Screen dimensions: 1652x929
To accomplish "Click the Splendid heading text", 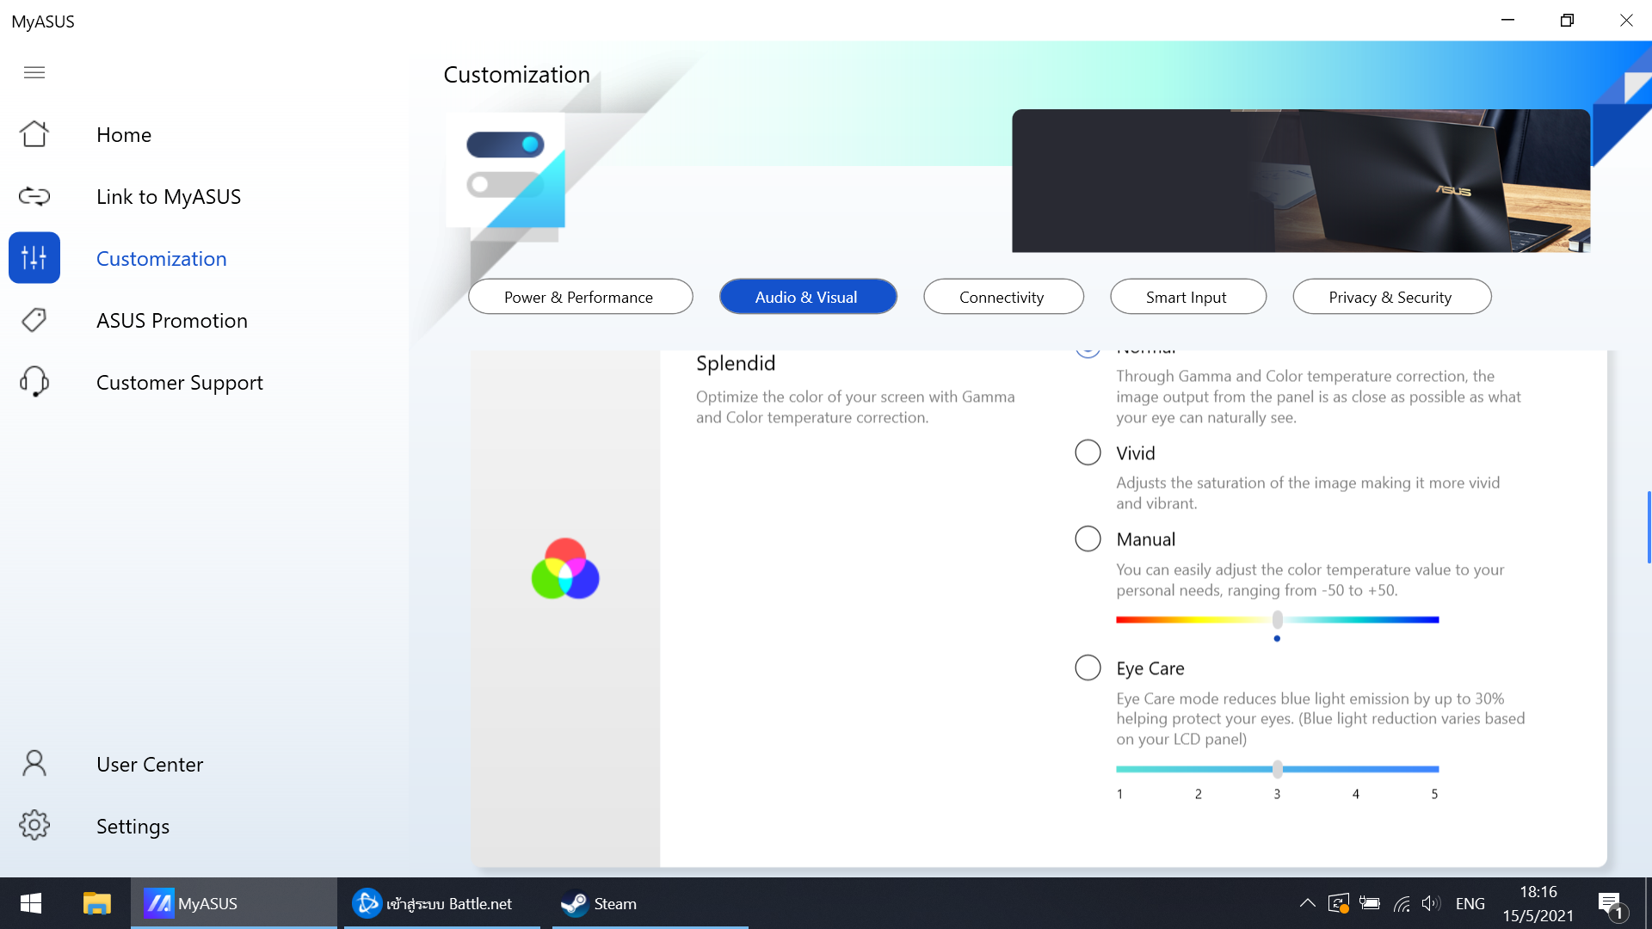I will point(736,363).
